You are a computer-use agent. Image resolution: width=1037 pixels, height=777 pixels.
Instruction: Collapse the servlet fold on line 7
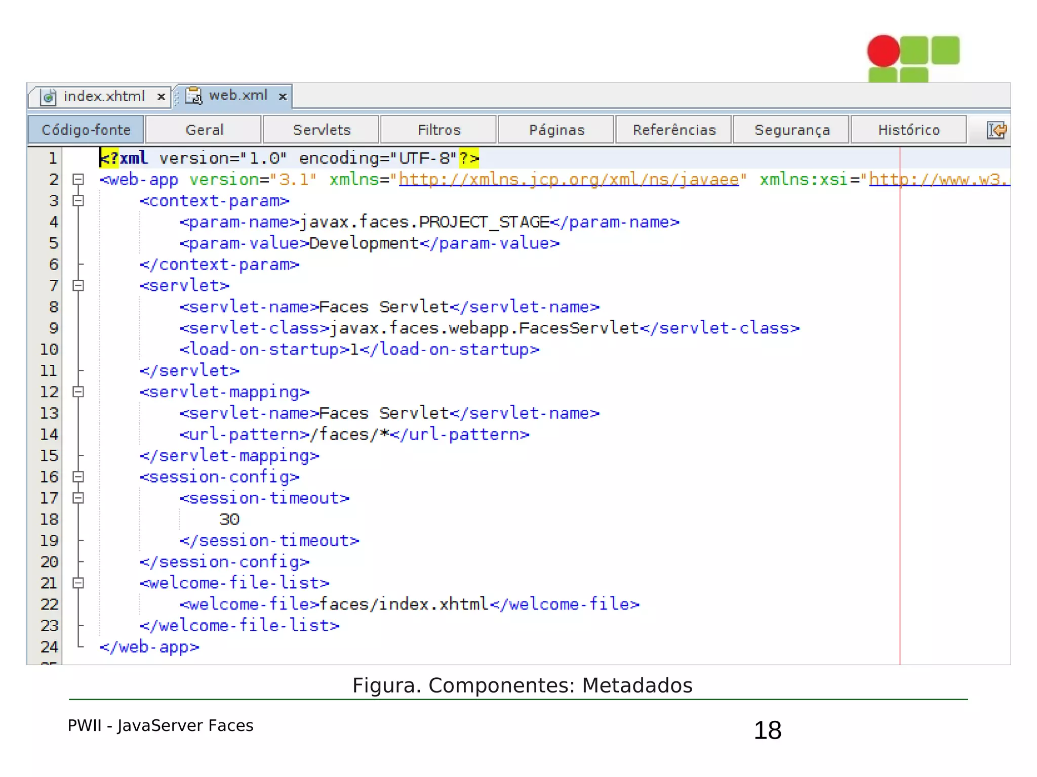(78, 285)
